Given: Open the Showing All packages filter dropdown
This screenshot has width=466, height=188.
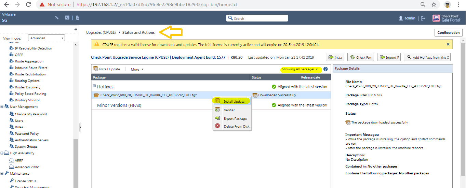Looking at the screenshot, I should 300,69.
